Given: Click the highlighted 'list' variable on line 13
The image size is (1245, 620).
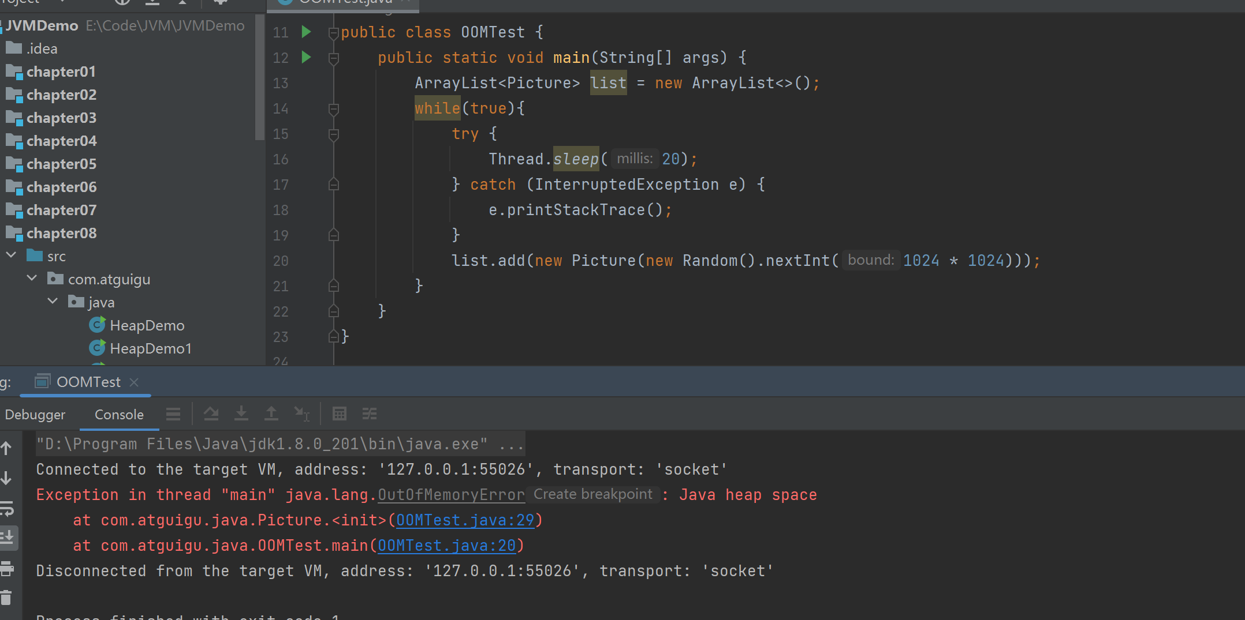Looking at the screenshot, I should point(608,83).
